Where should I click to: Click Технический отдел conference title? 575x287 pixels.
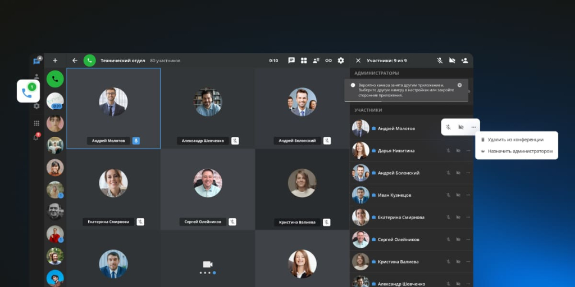click(x=123, y=61)
